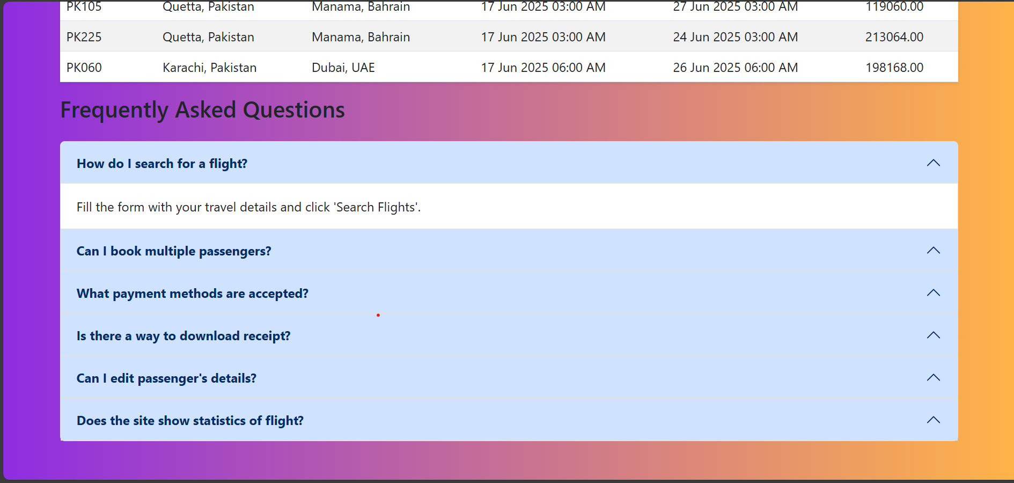Click the price 213064.00 cell
Image resolution: width=1014 pixels, height=483 pixels.
pos(894,37)
